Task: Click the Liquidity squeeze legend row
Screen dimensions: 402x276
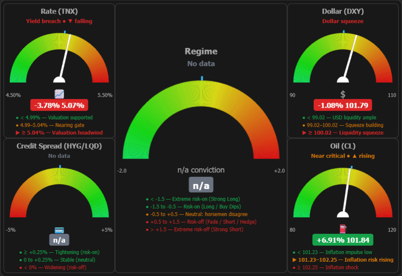Action: pos(343,133)
